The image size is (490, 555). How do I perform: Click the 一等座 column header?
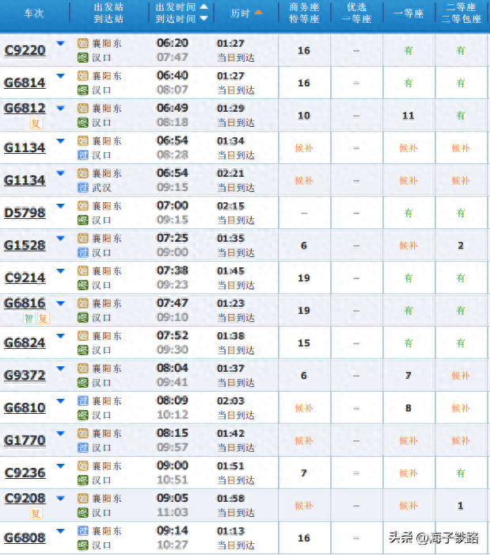(408, 13)
